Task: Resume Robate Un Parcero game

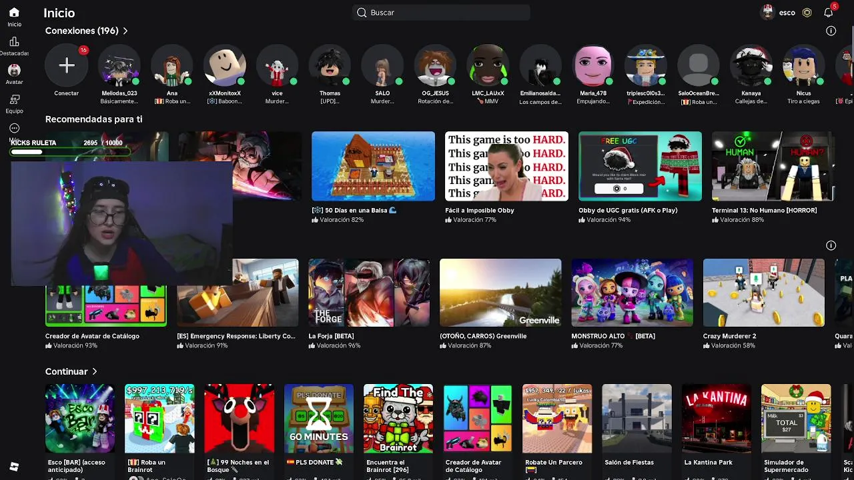Action: pyautogui.click(x=557, y=419)
